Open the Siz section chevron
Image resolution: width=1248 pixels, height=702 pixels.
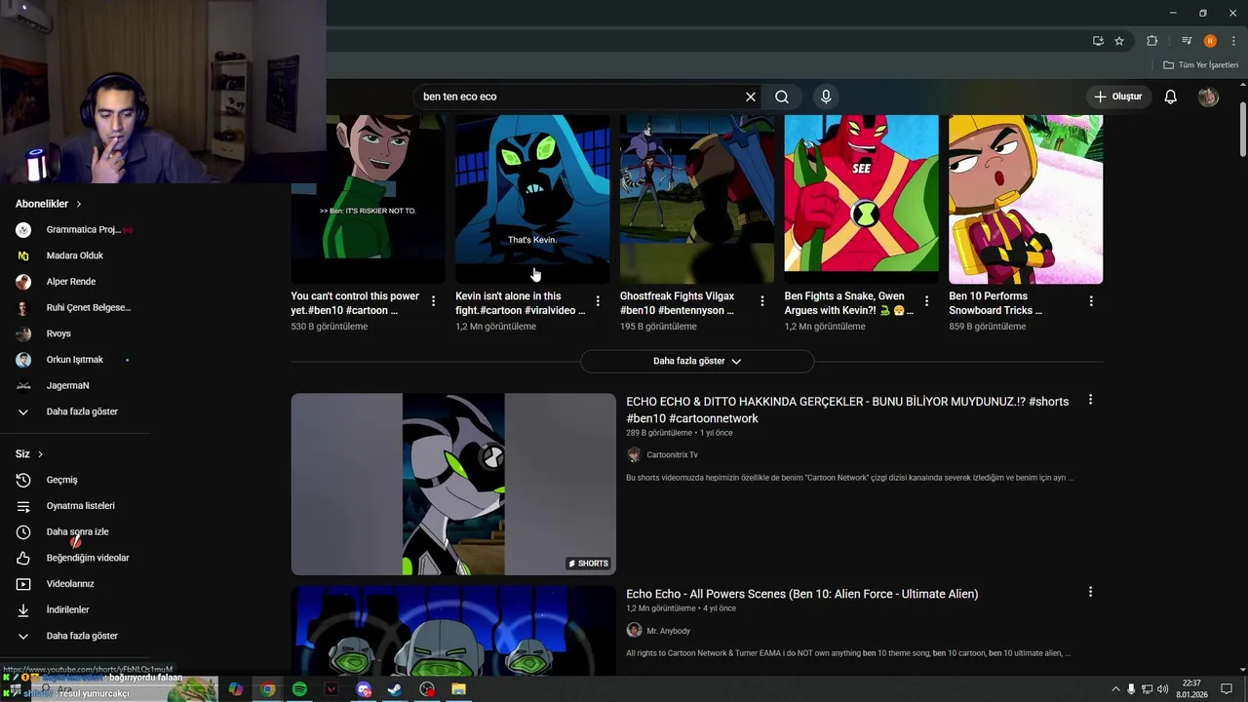tap(40, 454)
